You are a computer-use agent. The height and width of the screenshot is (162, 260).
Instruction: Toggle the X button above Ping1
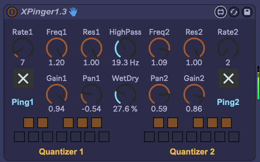[23, 79]
